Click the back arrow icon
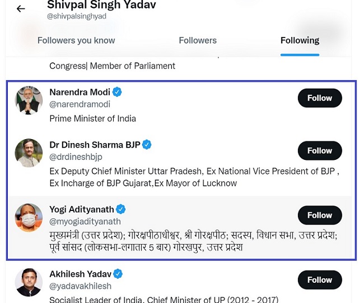Screen dimensions: 364x303 [21, 9]
